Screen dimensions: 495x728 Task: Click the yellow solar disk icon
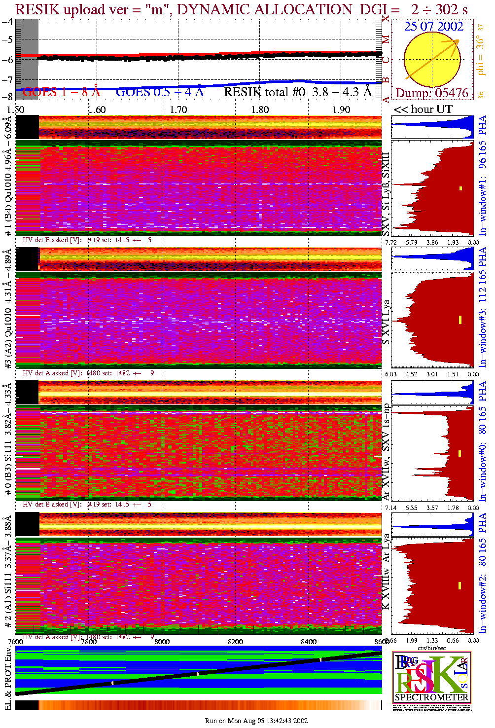431,60
